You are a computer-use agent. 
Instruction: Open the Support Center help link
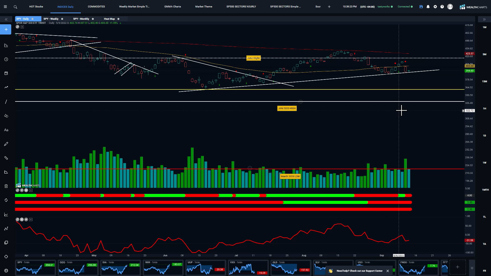(360, 271)
